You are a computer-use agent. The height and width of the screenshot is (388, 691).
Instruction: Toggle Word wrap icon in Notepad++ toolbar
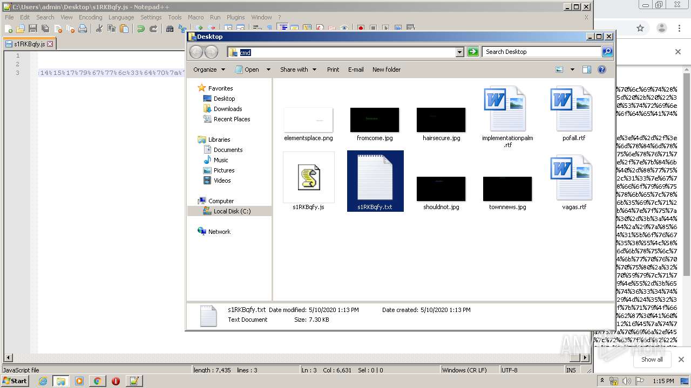pos(257,29)
